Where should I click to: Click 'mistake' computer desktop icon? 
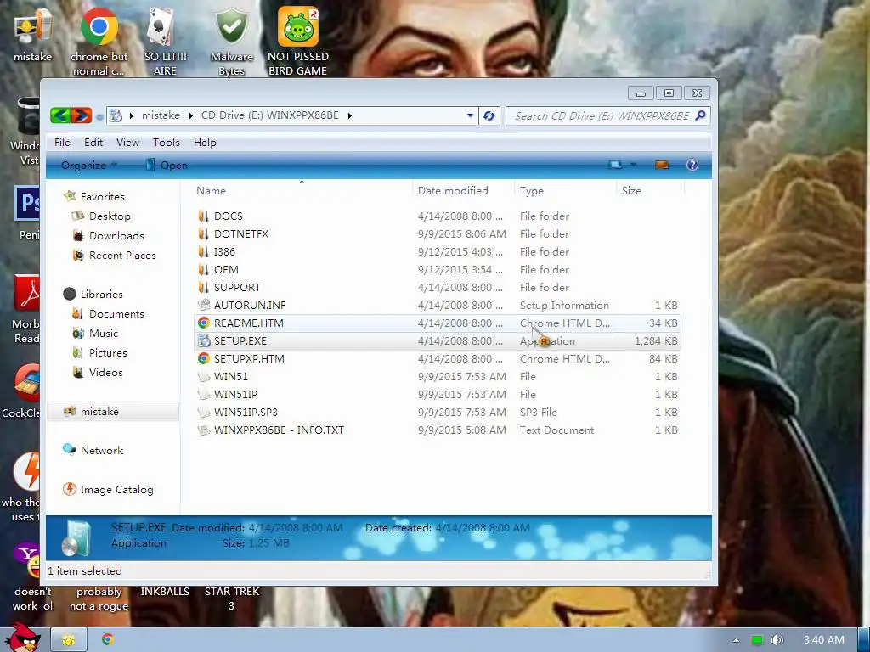tap(33, 36)
